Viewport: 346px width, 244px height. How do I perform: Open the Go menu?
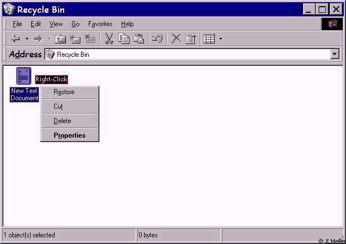(75, 24)
